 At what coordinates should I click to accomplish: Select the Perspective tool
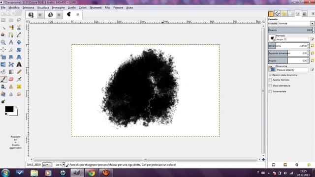click(19, 57)
